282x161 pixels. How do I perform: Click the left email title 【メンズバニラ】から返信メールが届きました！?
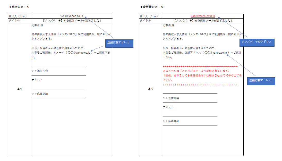coord(72,20)
